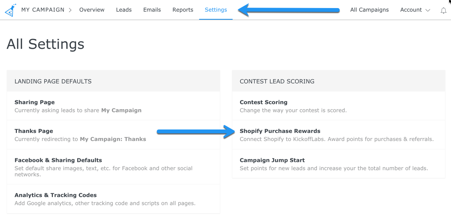This screenshot has height=224, width=451.
Task: Open the Emails tab
Action: click(152, 10)
